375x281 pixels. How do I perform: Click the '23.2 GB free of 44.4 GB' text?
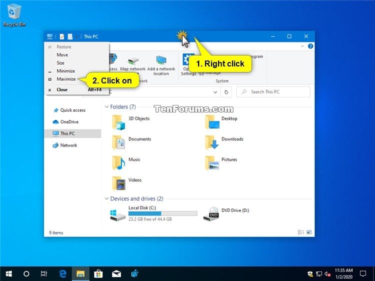point(150,219)
